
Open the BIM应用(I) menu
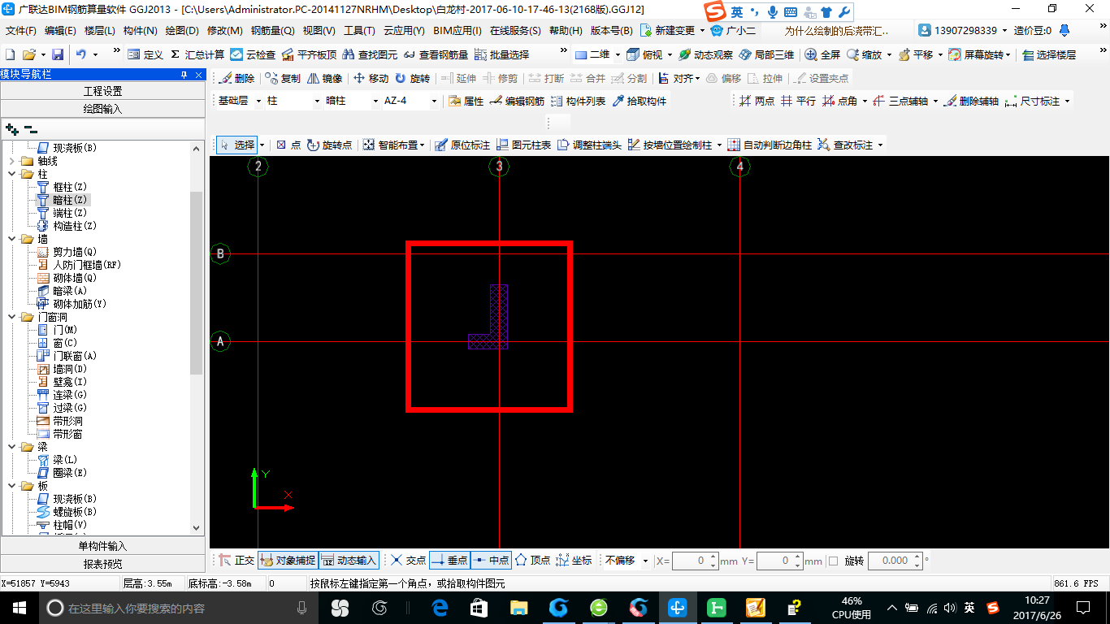[457, 31]
